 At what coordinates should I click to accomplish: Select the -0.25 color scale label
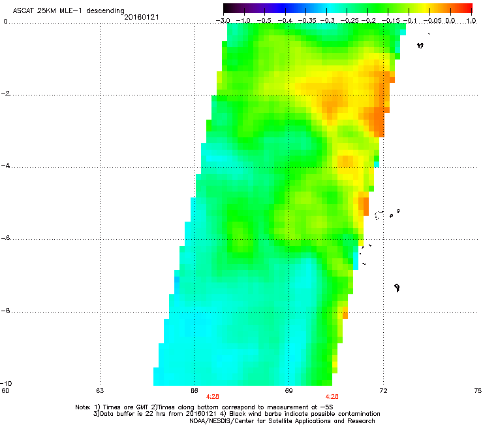pyautogui.click(x=349, y=21)
